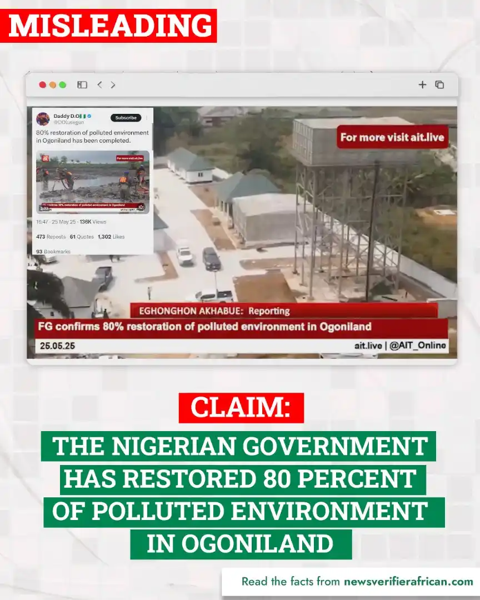Screen dimensions: 480x600
Task: Click the 1,302 Likes count
Action: [111, 237]
